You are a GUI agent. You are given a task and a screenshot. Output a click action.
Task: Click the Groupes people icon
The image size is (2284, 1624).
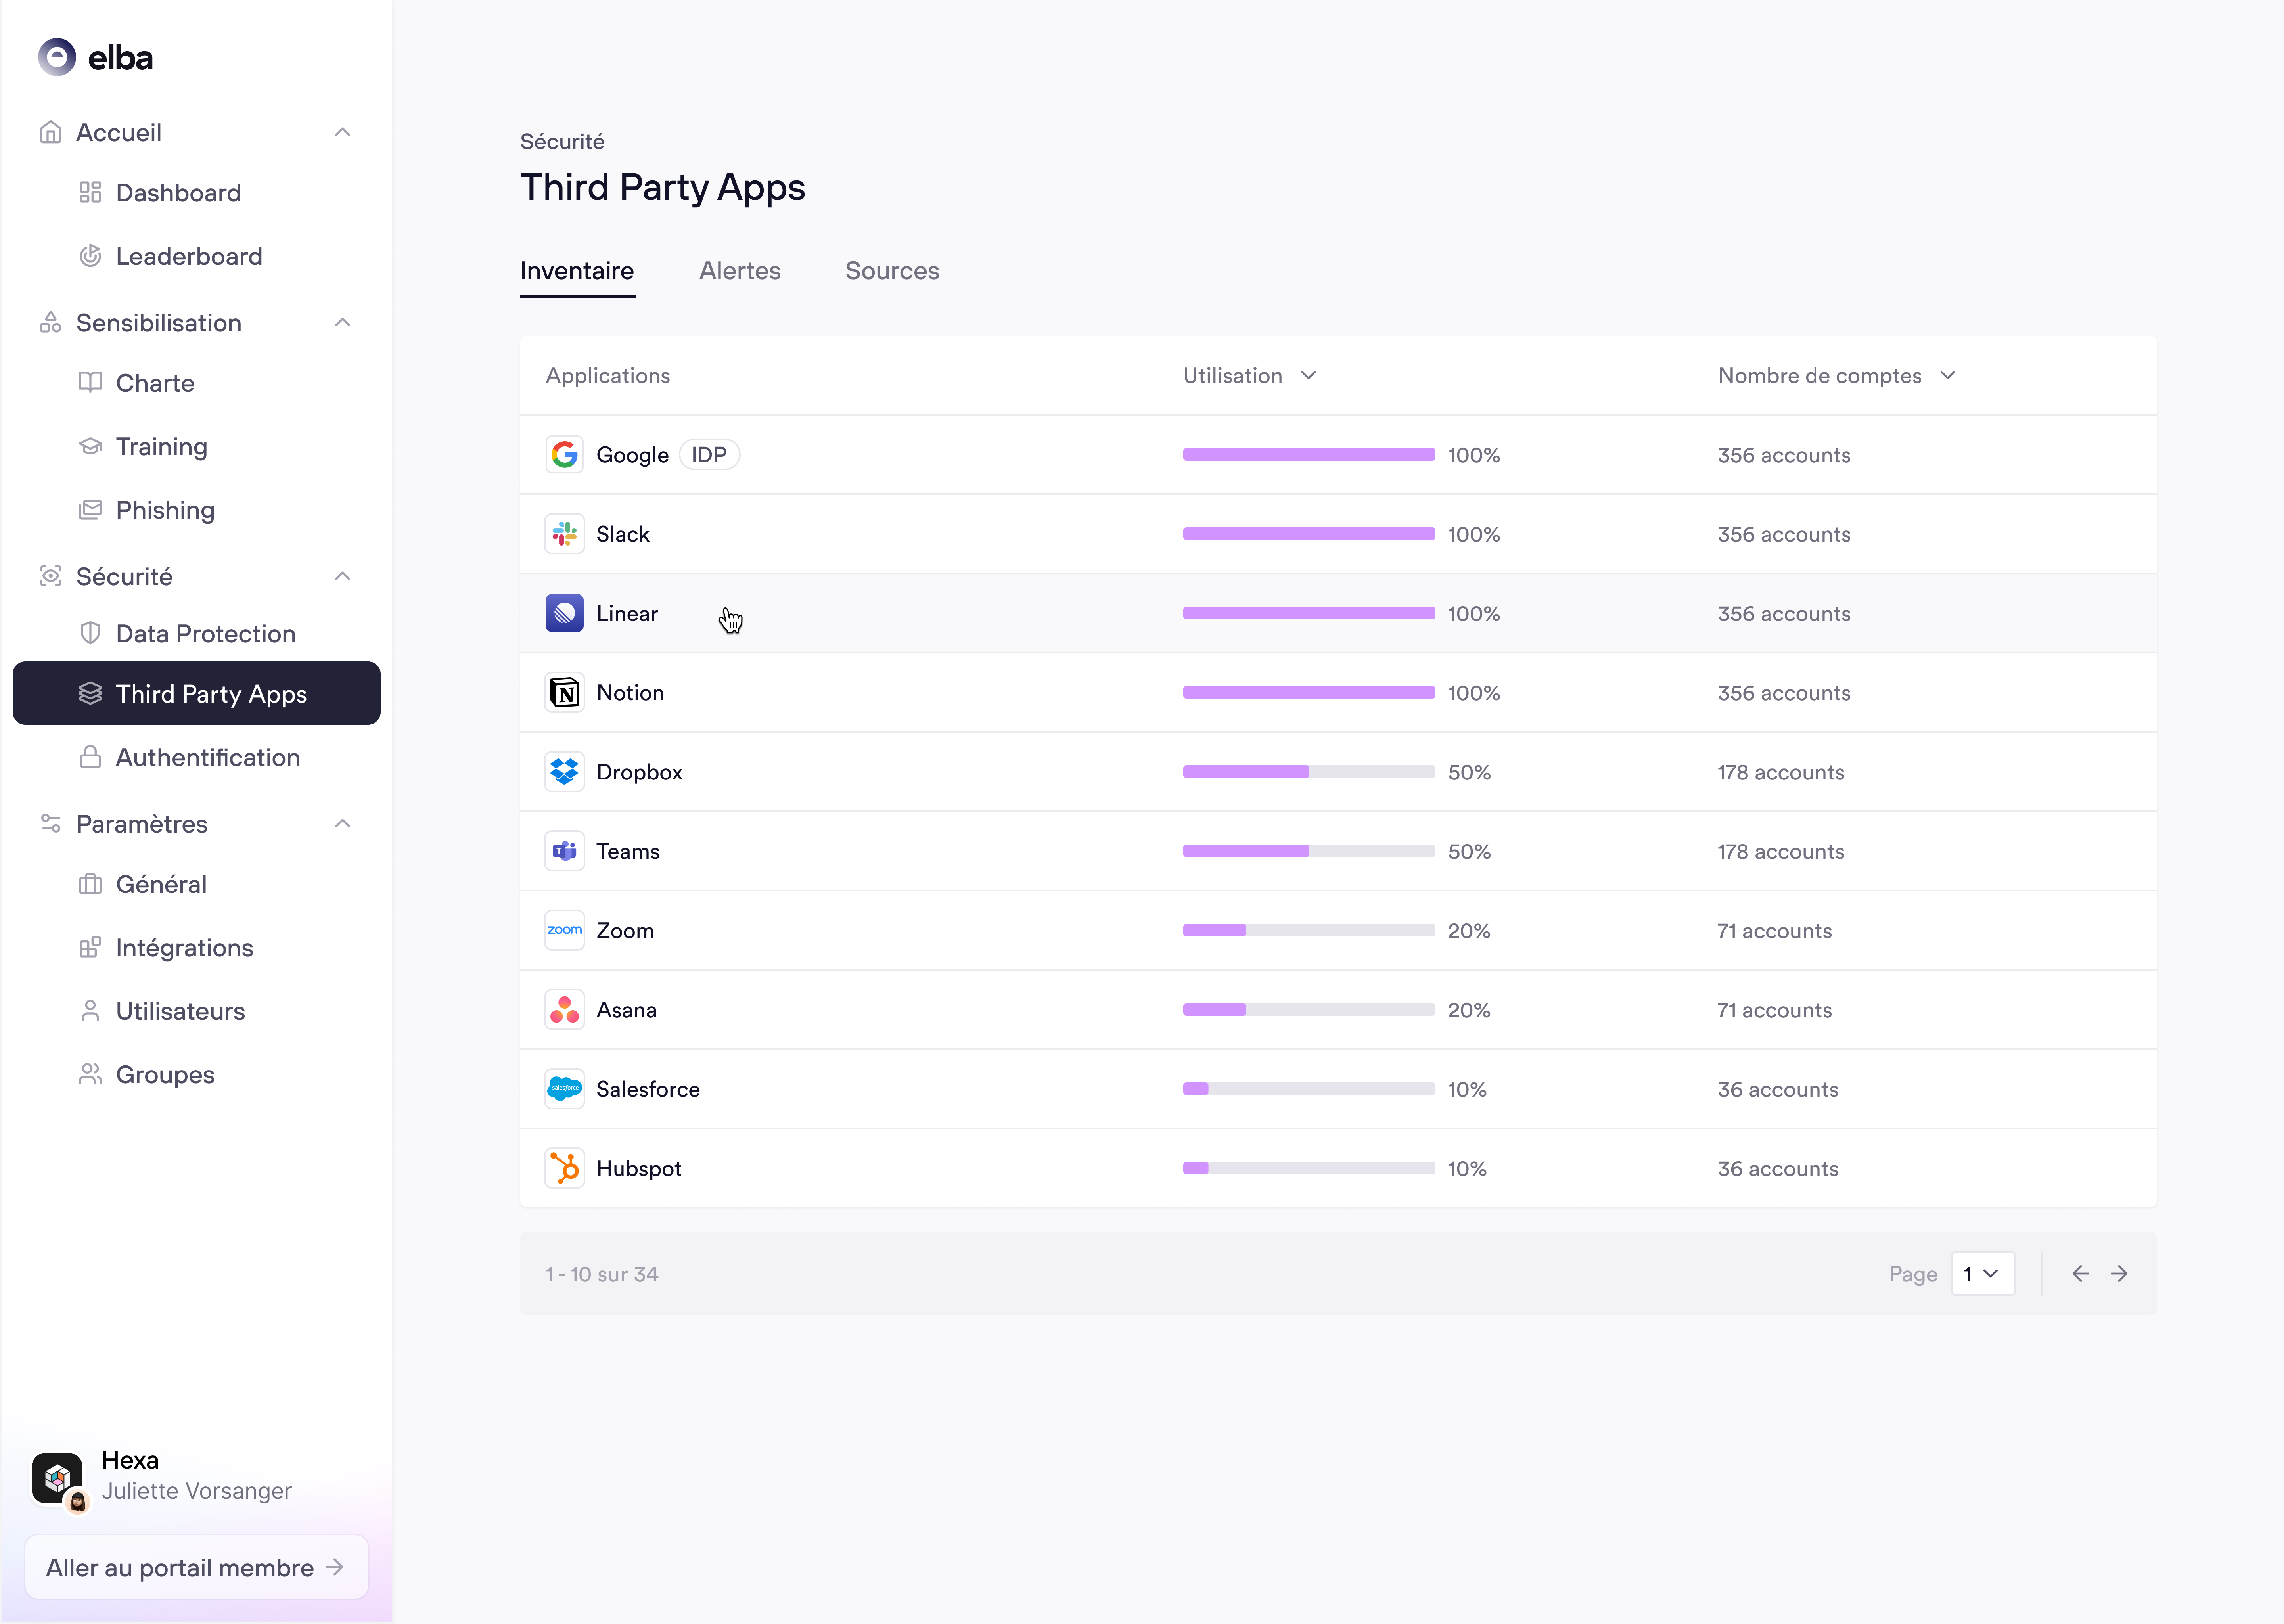coord(90,1074)
